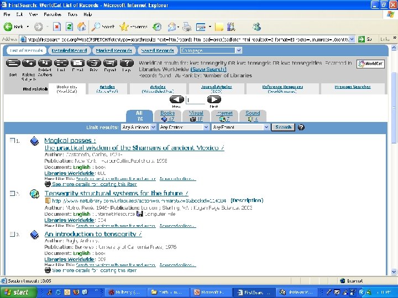Click the vertical scrollbar down arrow
The height and width of the screenshot is (298, 398).
(x=394, y=272)
